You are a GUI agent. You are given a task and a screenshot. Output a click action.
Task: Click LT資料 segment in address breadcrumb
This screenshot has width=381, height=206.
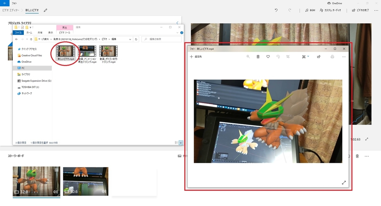coord(46,39)
